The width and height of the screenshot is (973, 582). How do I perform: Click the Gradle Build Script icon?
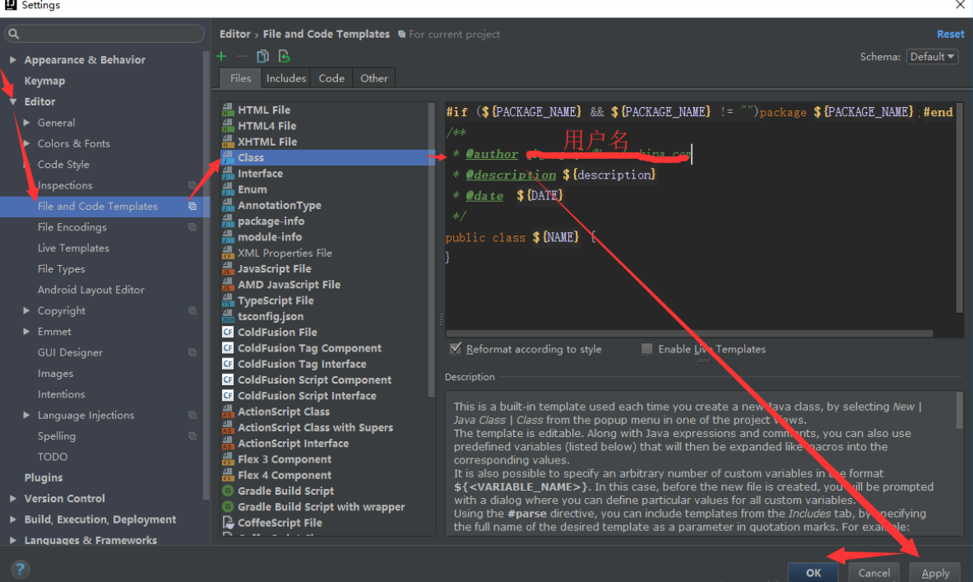[x=228, y=491]
